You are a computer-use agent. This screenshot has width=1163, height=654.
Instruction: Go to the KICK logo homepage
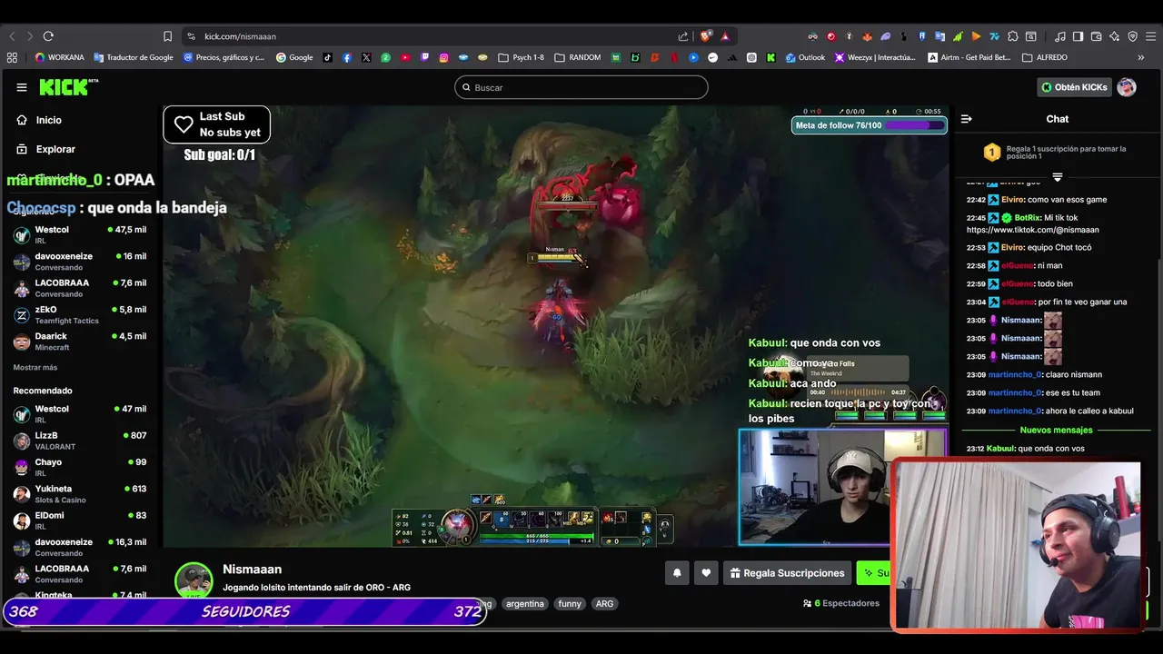(x=68, y=87)
